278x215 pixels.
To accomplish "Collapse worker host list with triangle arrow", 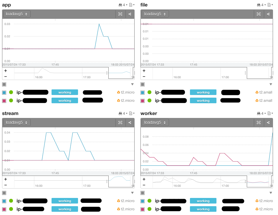I will pyautogui.click(x=271, y=193).
